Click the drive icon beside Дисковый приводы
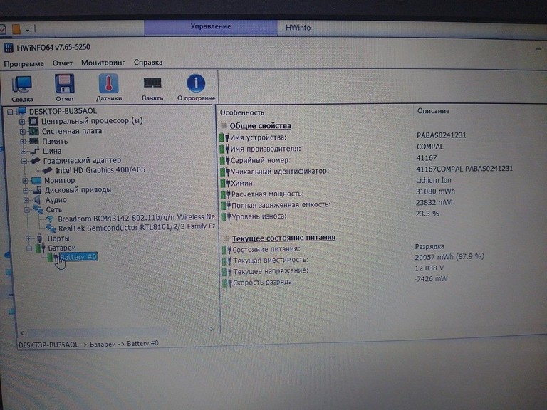Image resolution: width=547 pixels, height=410 pixels. [x=37, y=190]
